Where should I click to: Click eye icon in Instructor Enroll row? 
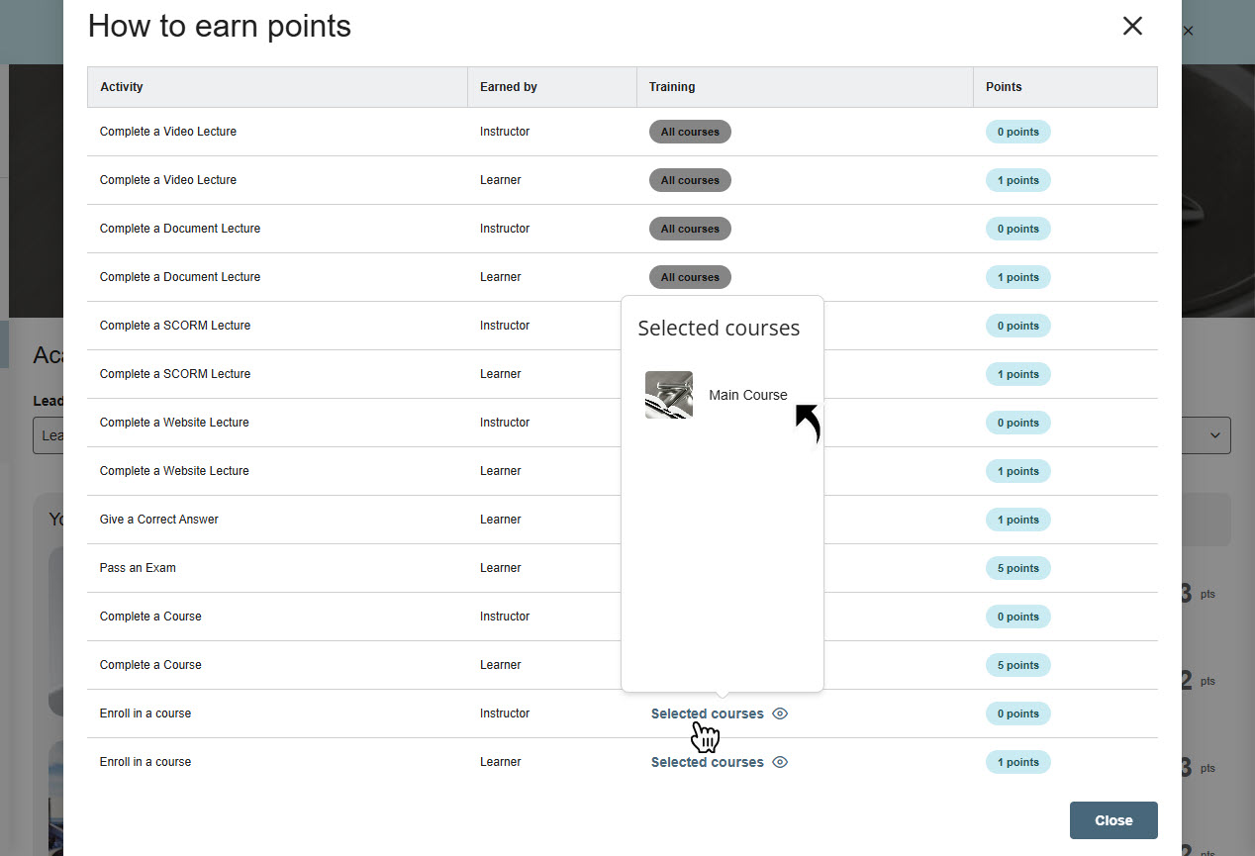pos(780,713)
